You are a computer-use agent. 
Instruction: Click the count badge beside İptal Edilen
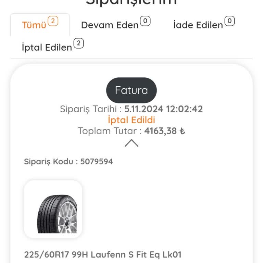pyautogui.click(x=79, y=43)
